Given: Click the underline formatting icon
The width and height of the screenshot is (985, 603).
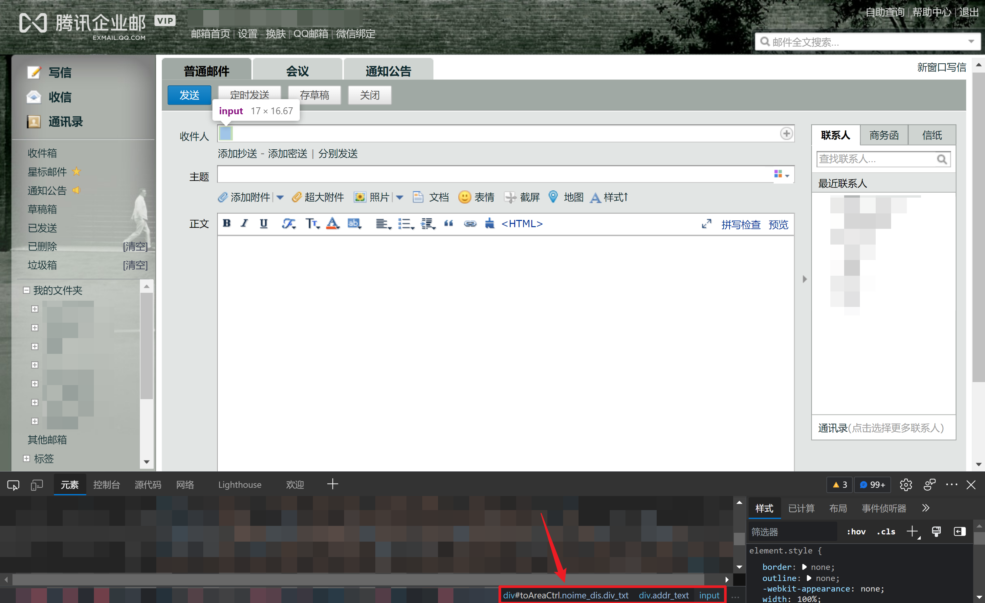Looking at the screenshot, I should click(x=263, y=224).
